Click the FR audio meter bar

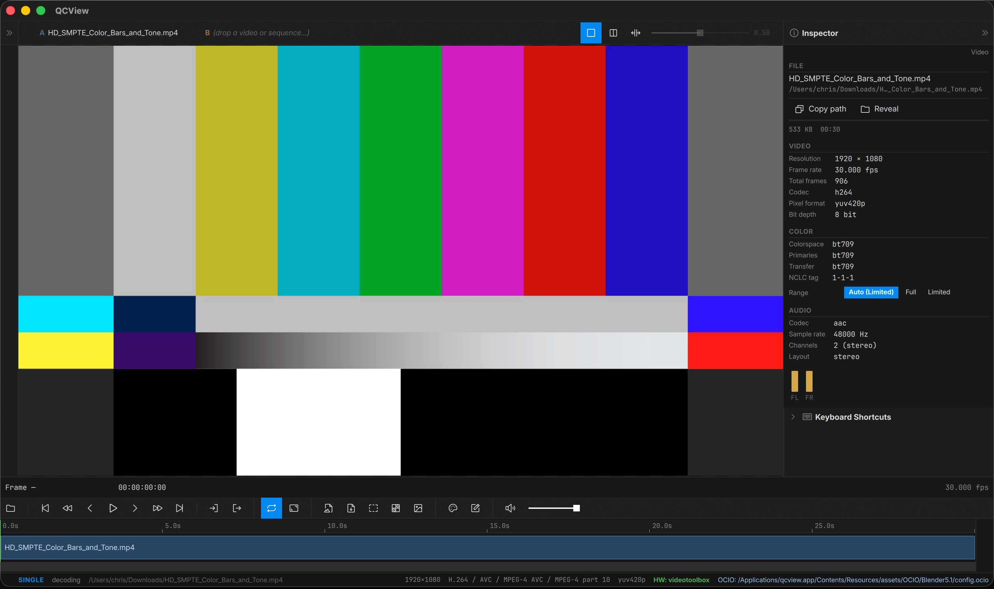(x=809, y=381)
